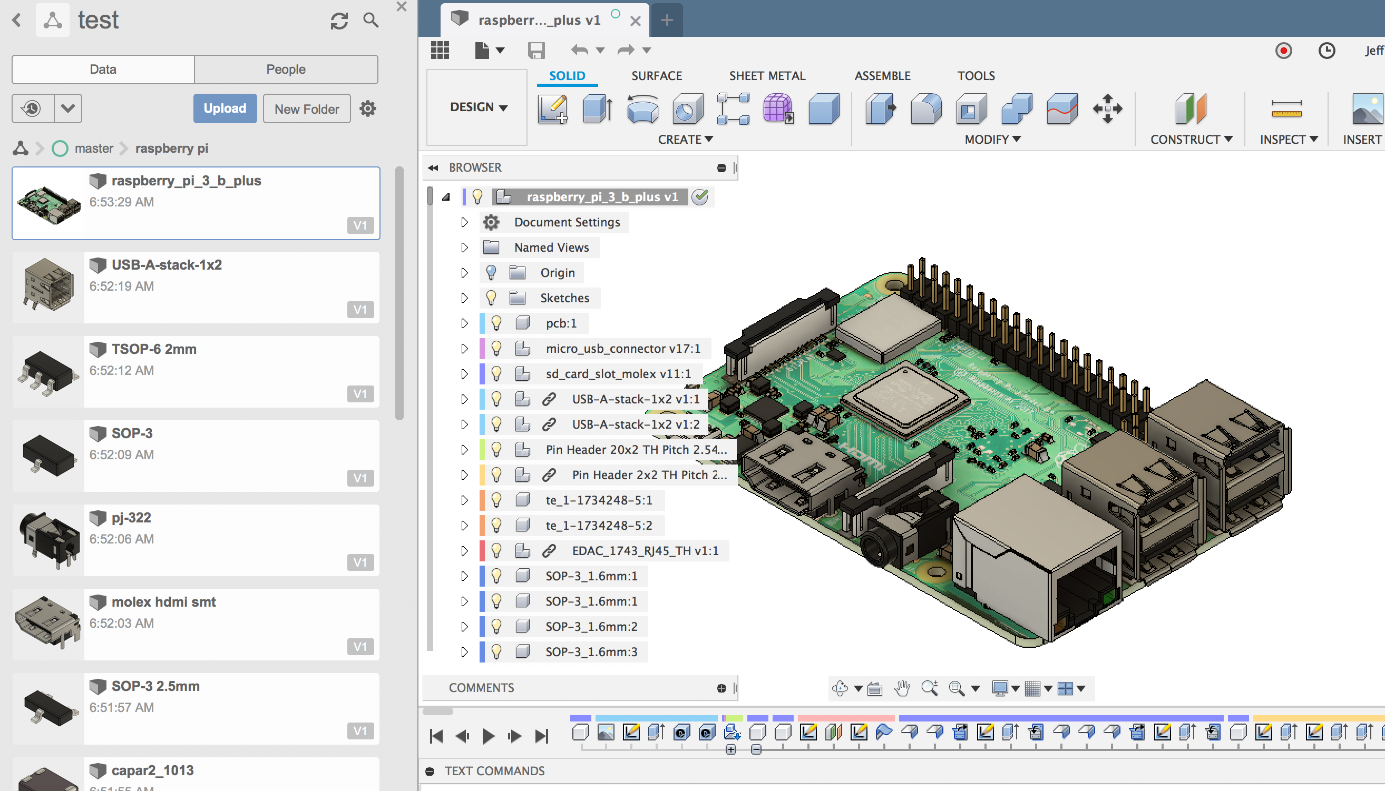Show the Origin folder via its lightbulb
Viewport: 1385px width, 791px height.
491,272
